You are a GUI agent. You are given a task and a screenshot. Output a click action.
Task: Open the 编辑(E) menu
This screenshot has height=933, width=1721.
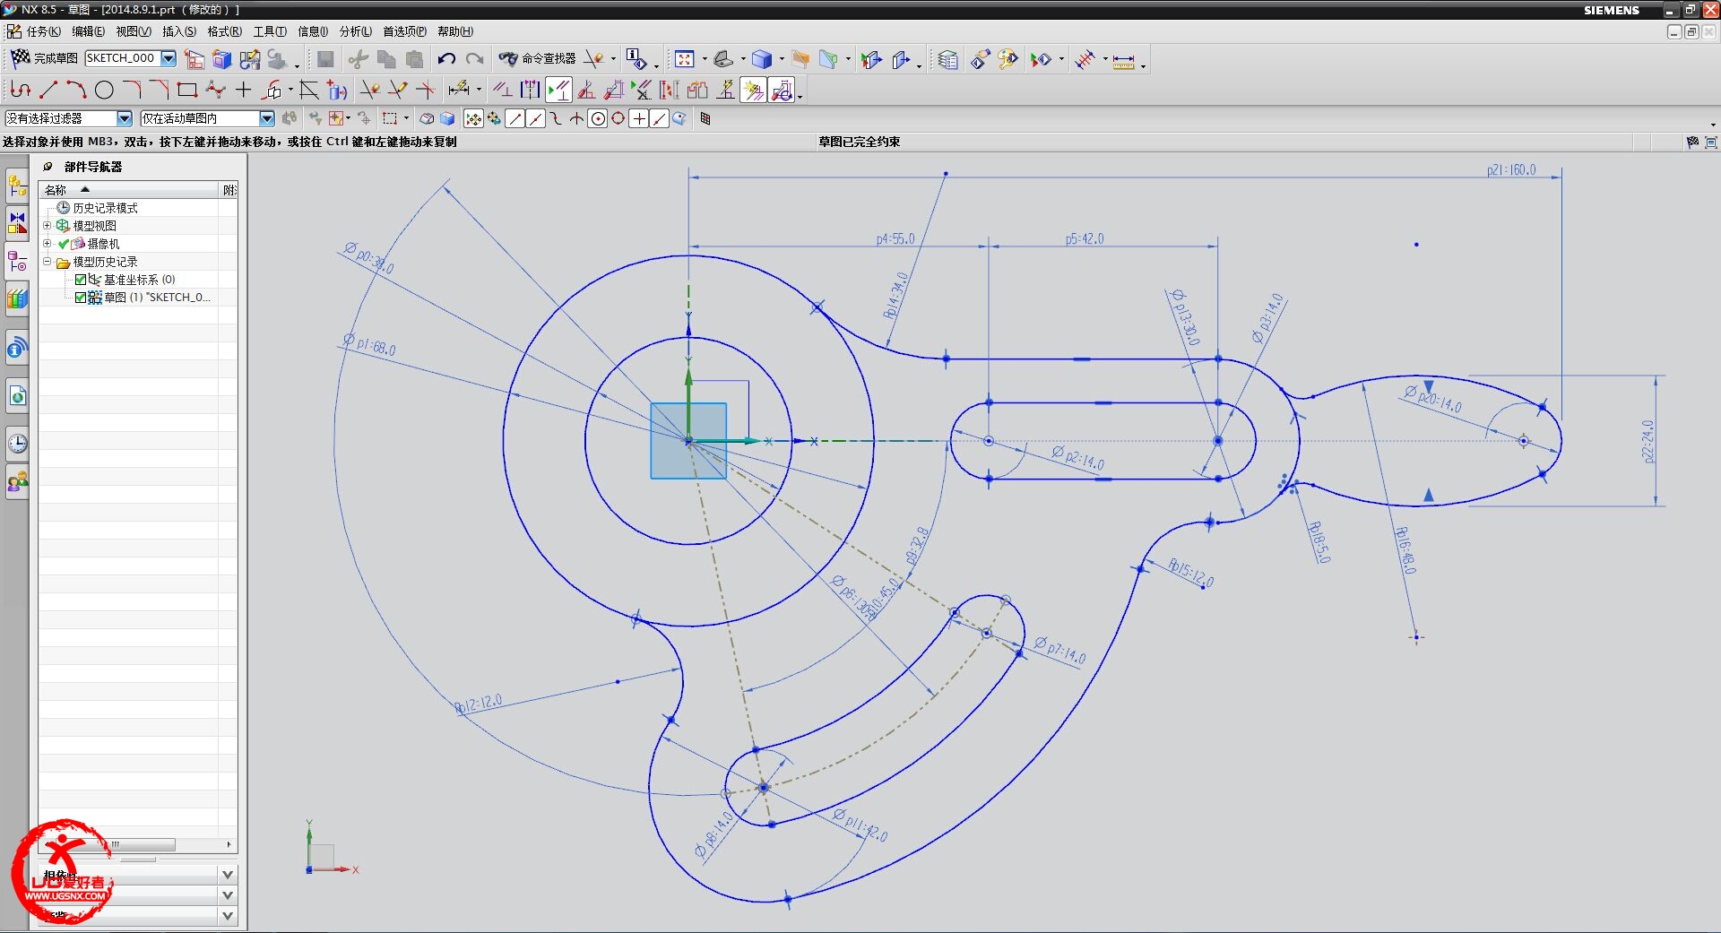tap(88, 31)
